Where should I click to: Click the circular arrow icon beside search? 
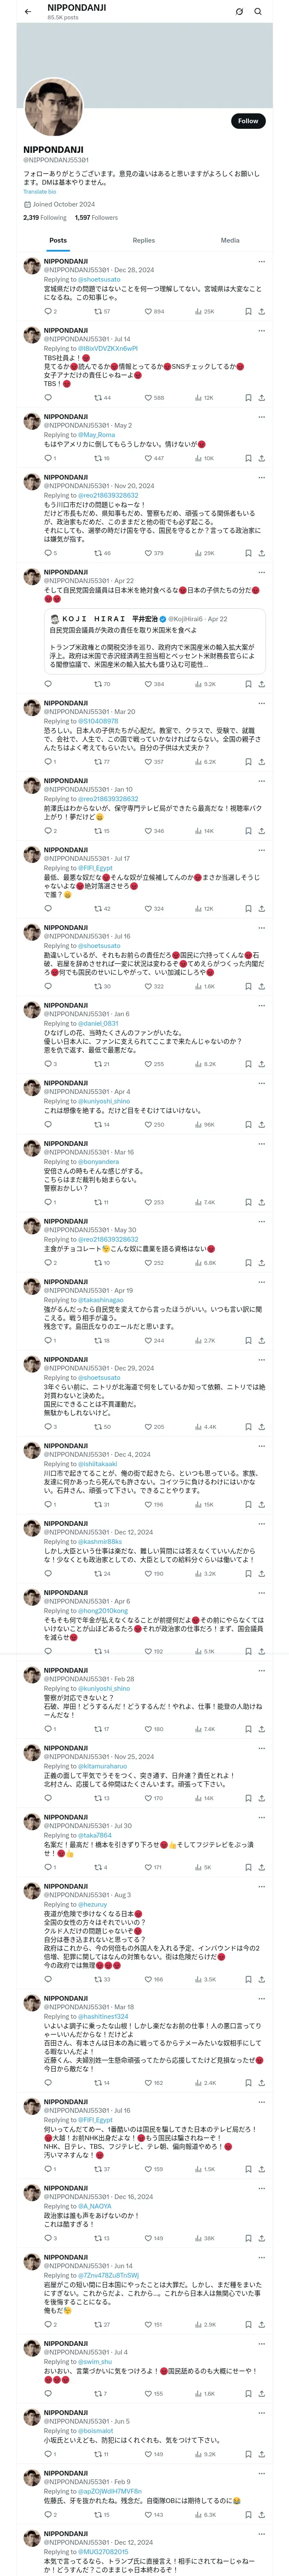(x=239, y=12)
